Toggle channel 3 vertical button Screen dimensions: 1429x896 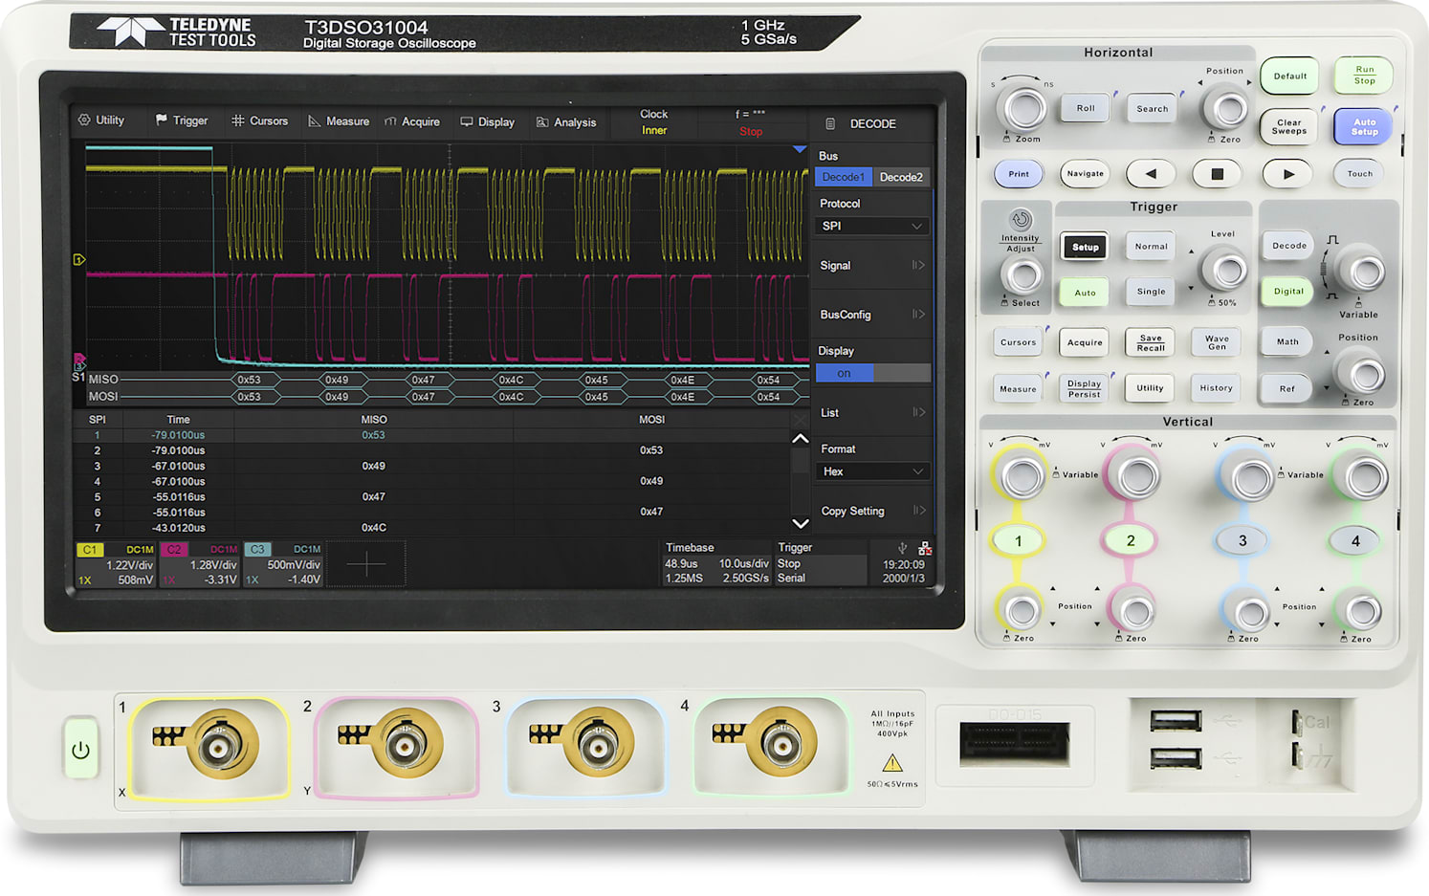click(x=1242, y=541)
